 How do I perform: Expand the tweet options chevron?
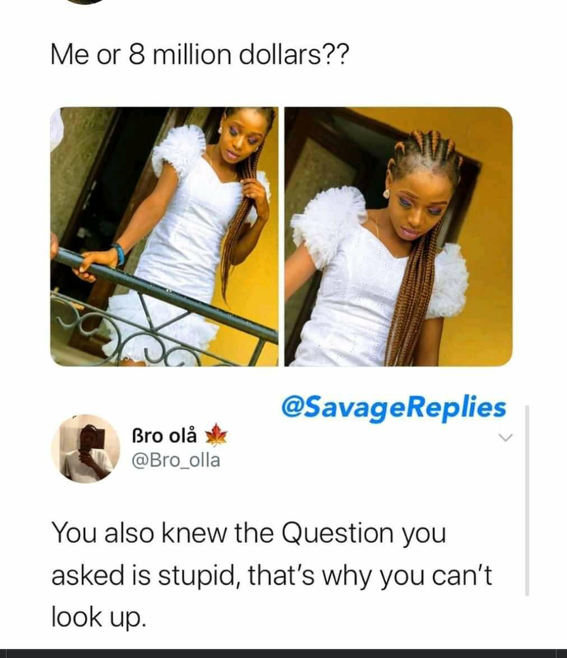point(506,438)
